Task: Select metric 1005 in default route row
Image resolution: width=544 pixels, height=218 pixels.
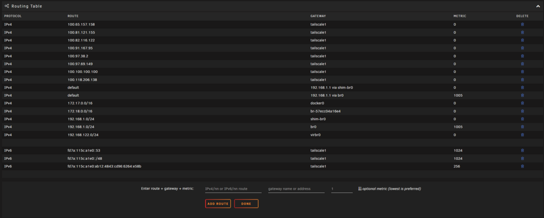Action: click(458, 95)
